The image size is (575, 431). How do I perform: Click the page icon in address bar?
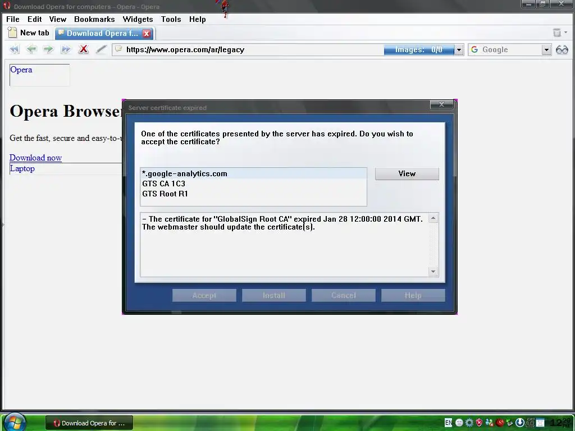[x=118, y=49]
